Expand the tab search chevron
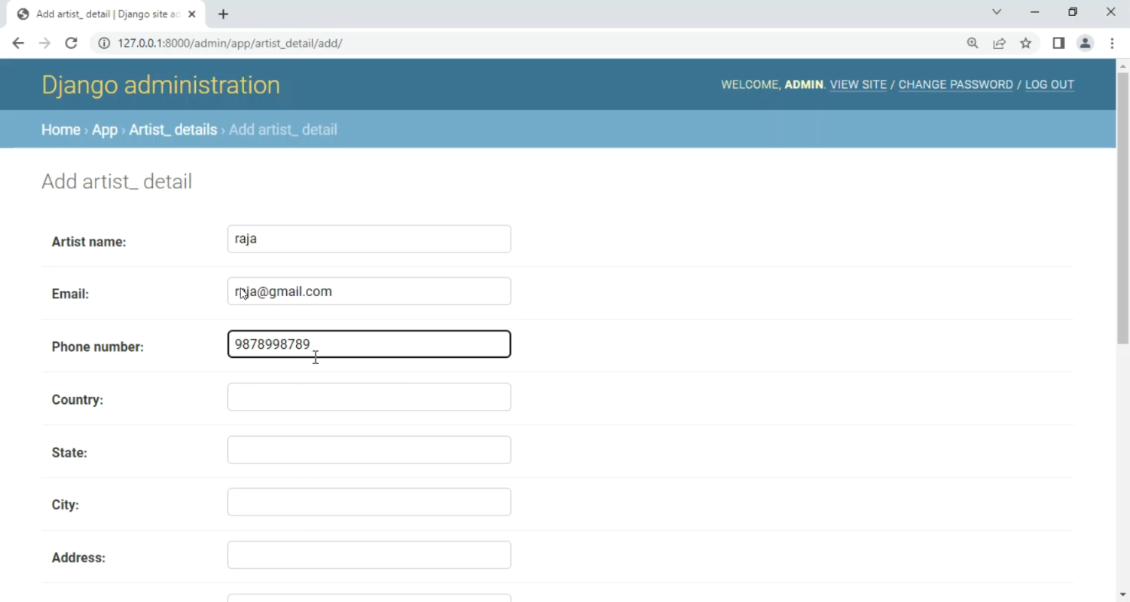This screenshot has height=602, width=1130. pos(997,12)
